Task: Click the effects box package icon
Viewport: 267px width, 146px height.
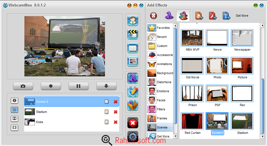Action: click(133, 105)
